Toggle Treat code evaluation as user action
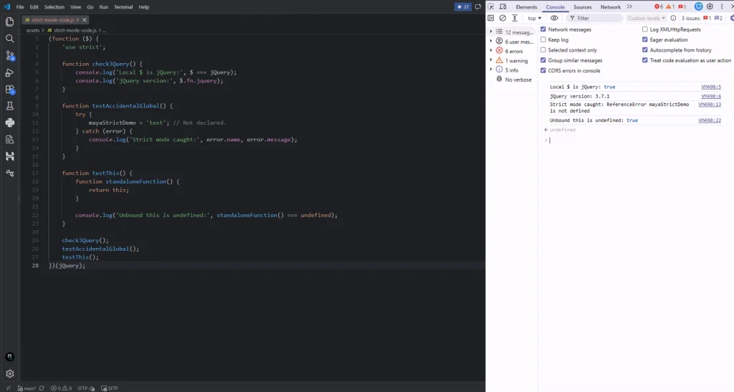 pos(644,60)
